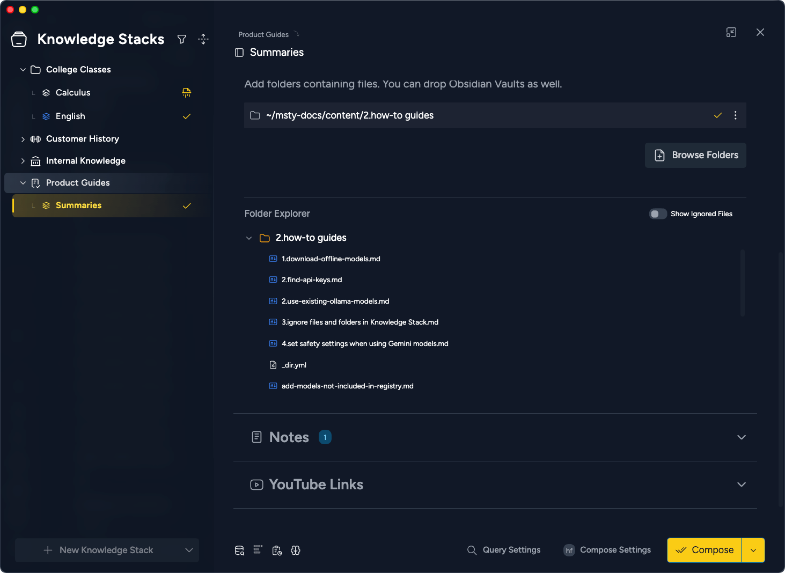Expand the YouTube Links section
The width and height of the screenshot is (785, 573).
tap(742, 484)
